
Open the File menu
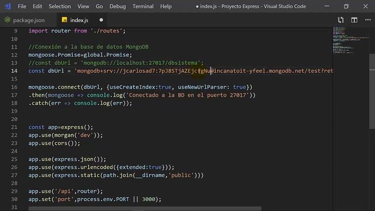pyautogui.click(x=22, y=6)
